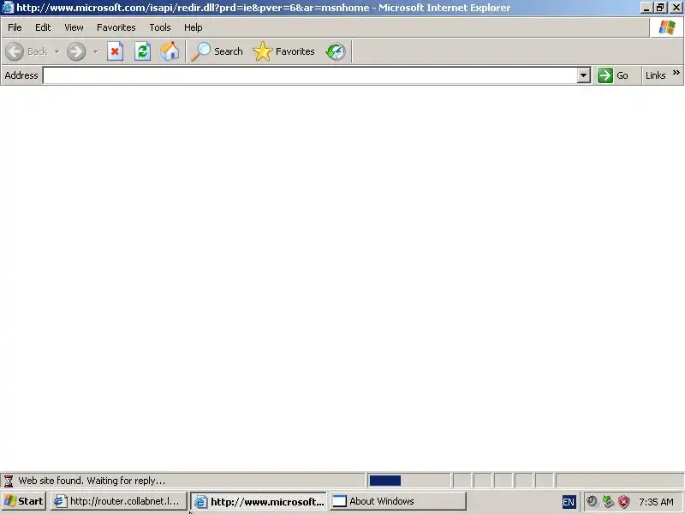Viewport: 685px width, 514px height.
Task: Open the Help menu
Action: tap(194, 27)
